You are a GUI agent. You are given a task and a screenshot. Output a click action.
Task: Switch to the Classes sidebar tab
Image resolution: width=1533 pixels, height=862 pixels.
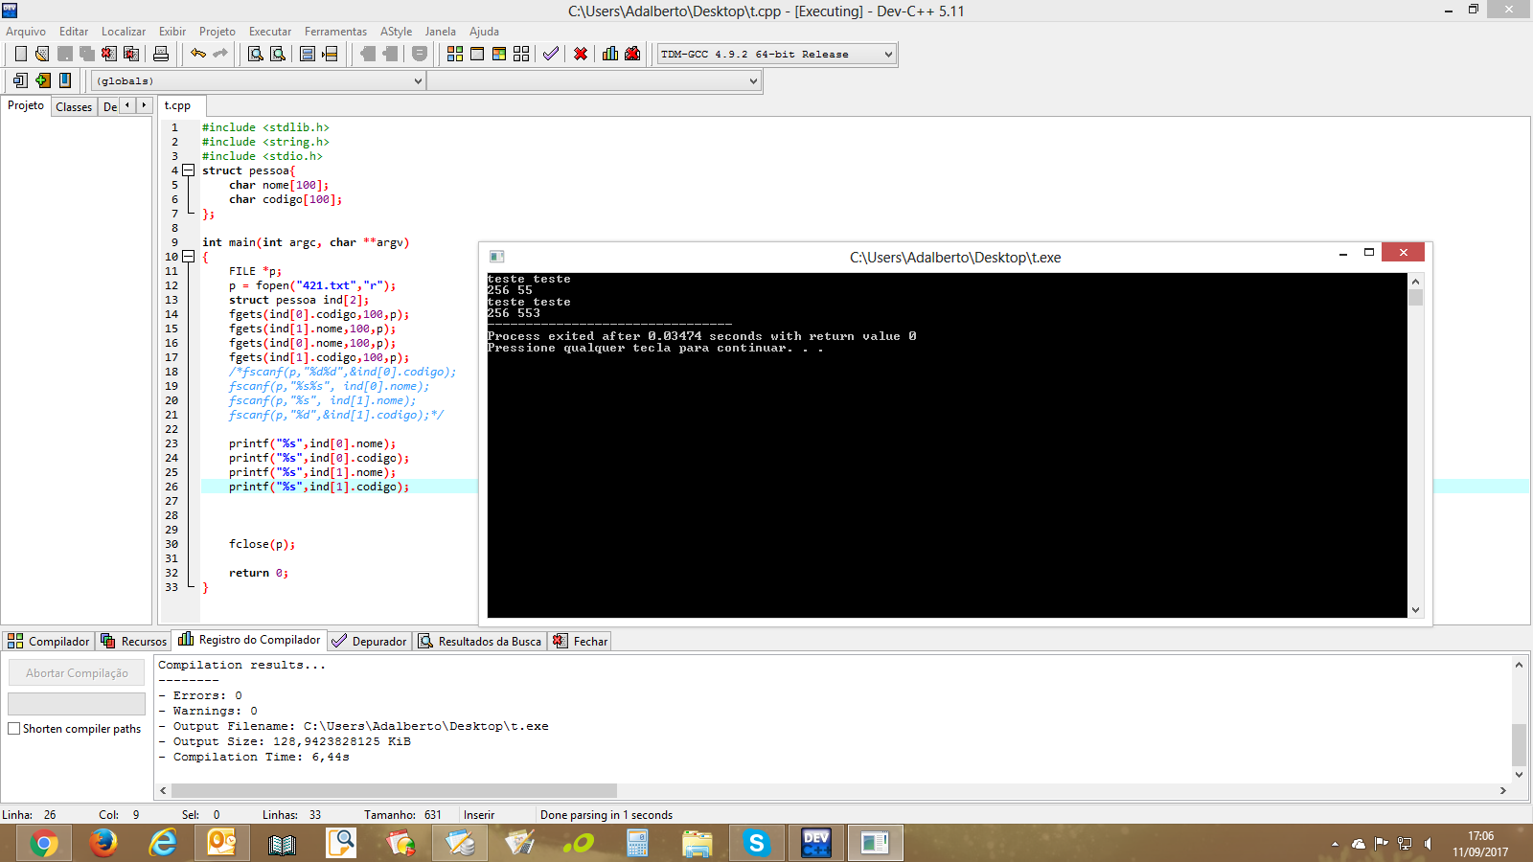click(74, 106)
